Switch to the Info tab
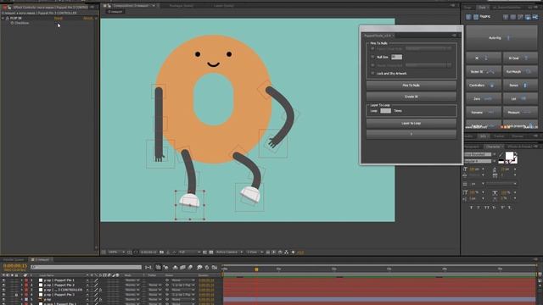This screenshot has width=543, height=305. tap(483, 136)
